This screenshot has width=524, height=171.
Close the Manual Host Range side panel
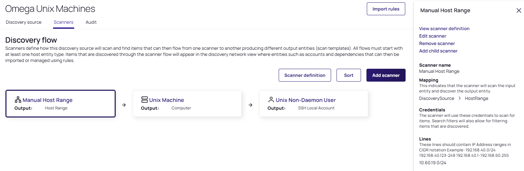click(x=519, y=10)
